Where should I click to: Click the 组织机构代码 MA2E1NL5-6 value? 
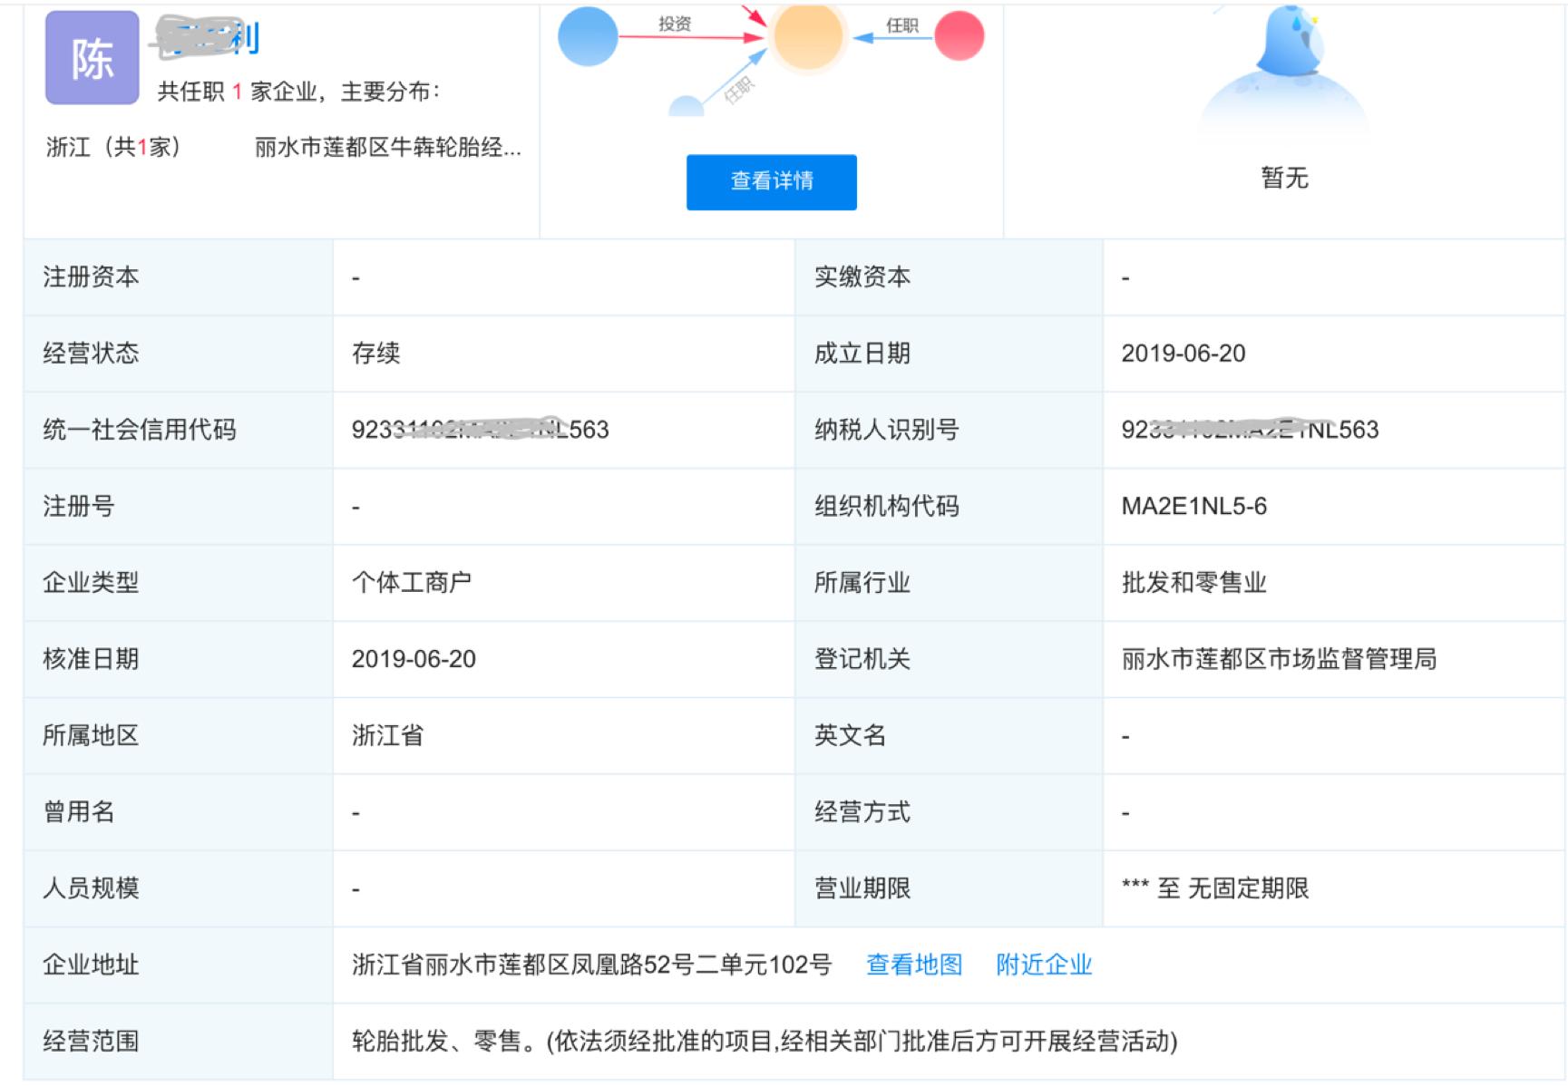pyautogui.click(x=1195, y=507)
